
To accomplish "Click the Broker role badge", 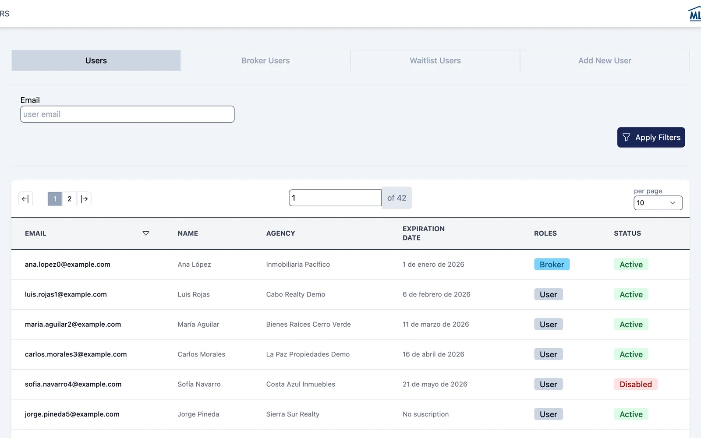I will point(552,265).
